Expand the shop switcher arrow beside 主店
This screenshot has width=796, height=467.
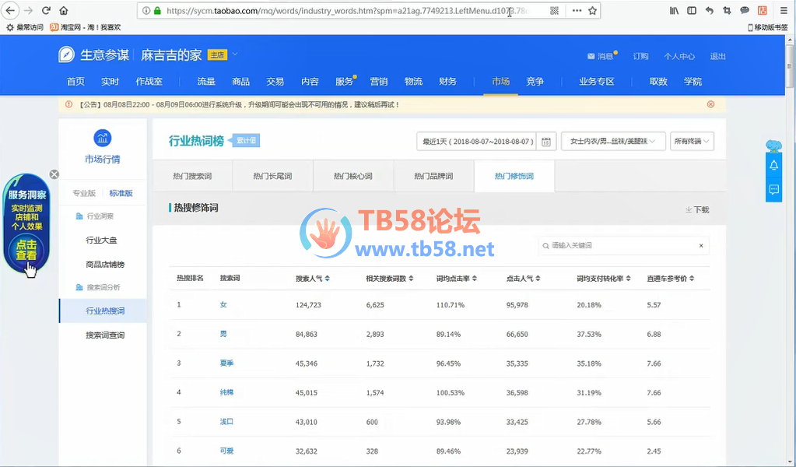coord(235,54)
